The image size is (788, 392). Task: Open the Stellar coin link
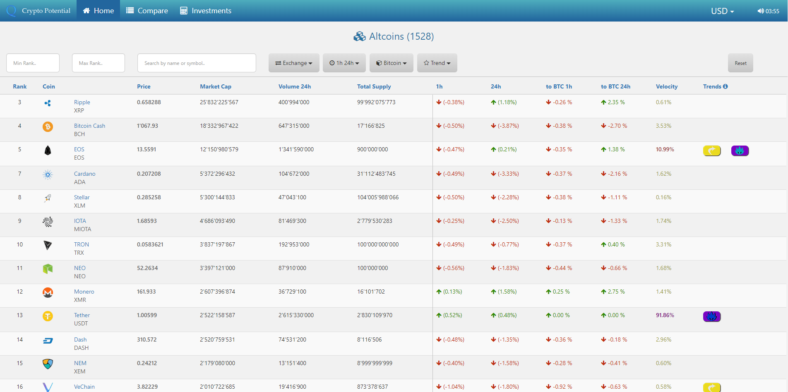(x=82, y=197)
